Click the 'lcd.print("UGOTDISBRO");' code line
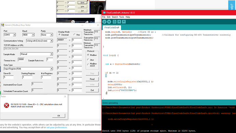The width and height of the screenshot is (236, 133). [122, 90]
